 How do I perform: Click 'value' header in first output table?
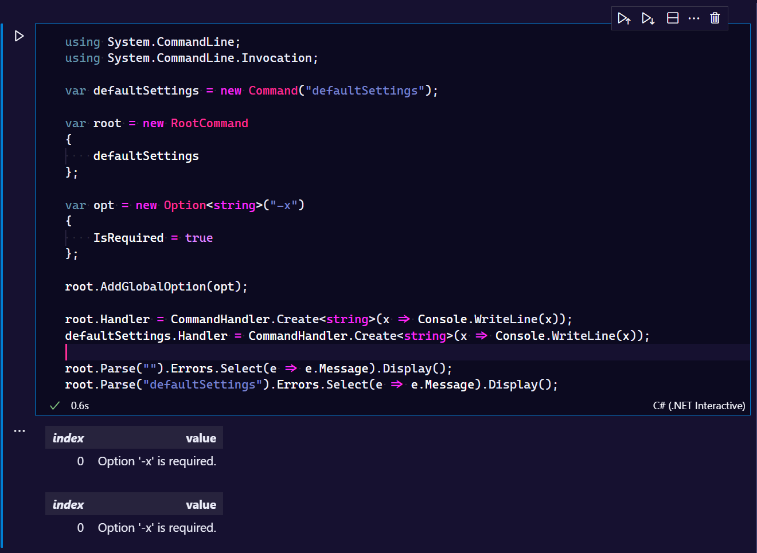201,438
